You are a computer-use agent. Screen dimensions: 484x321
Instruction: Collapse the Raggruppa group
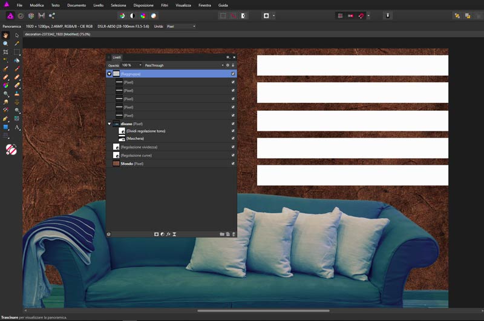110,74
